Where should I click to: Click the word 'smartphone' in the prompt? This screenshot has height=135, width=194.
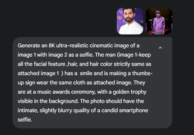click(134, 111)
